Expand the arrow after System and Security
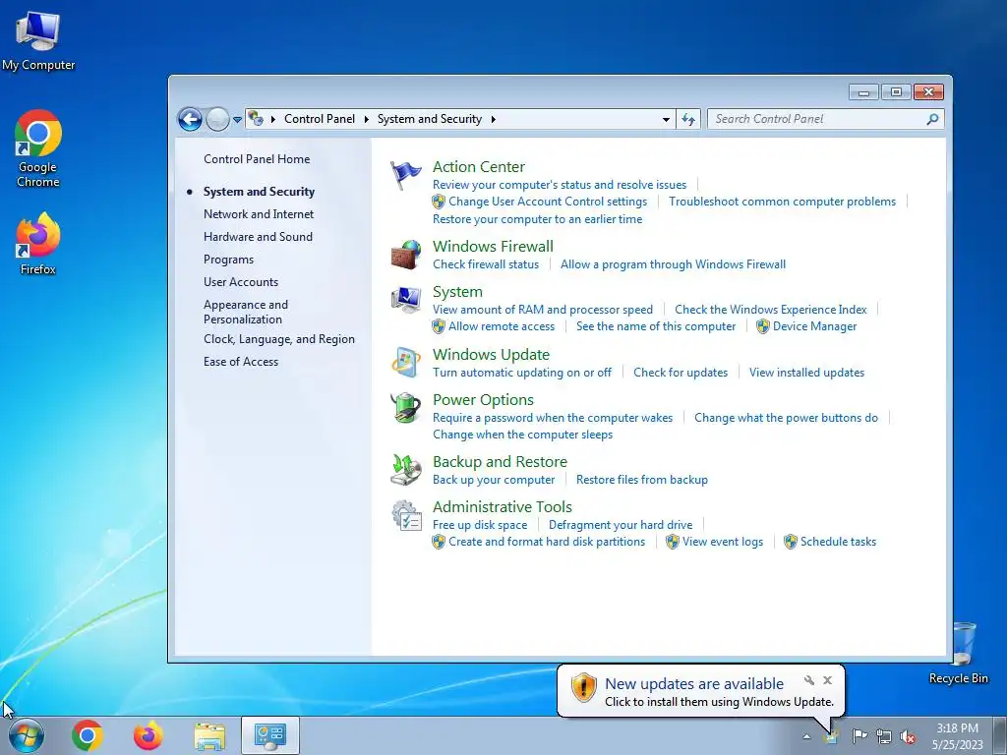The height and width of the screenshot is (755, 1007). click(x=494, y=119)
